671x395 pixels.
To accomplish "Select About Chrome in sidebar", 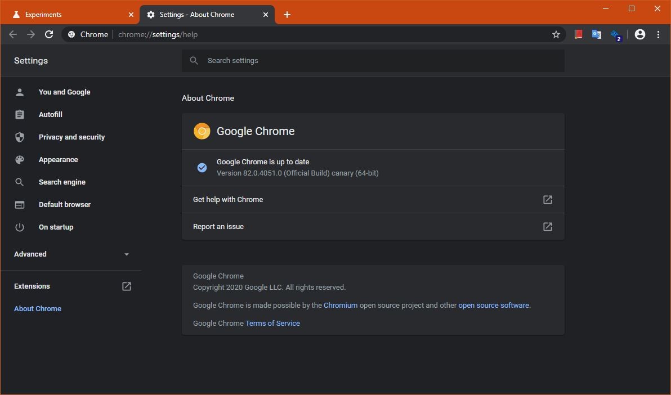I will pyautogui.click(x=38, y=309).
